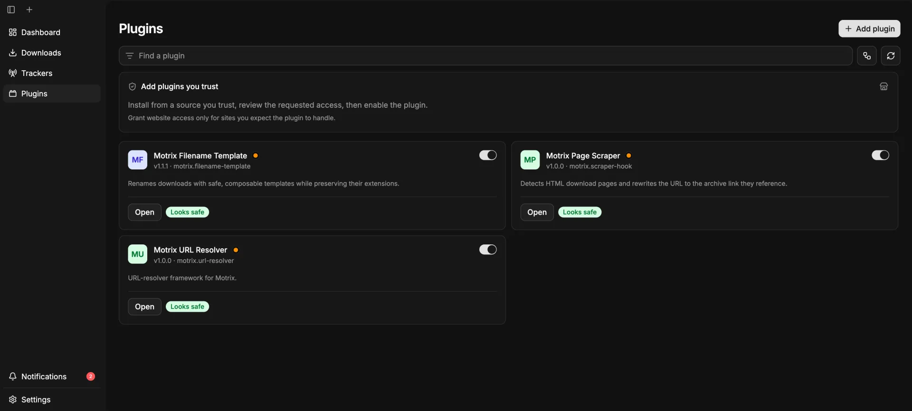Click the gear icon for Settings
This screenshot has height=411, width=912.
[x=13, y=400]
